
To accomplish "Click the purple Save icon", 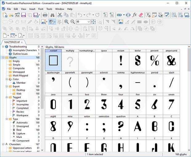I will [x=23, y=15].
